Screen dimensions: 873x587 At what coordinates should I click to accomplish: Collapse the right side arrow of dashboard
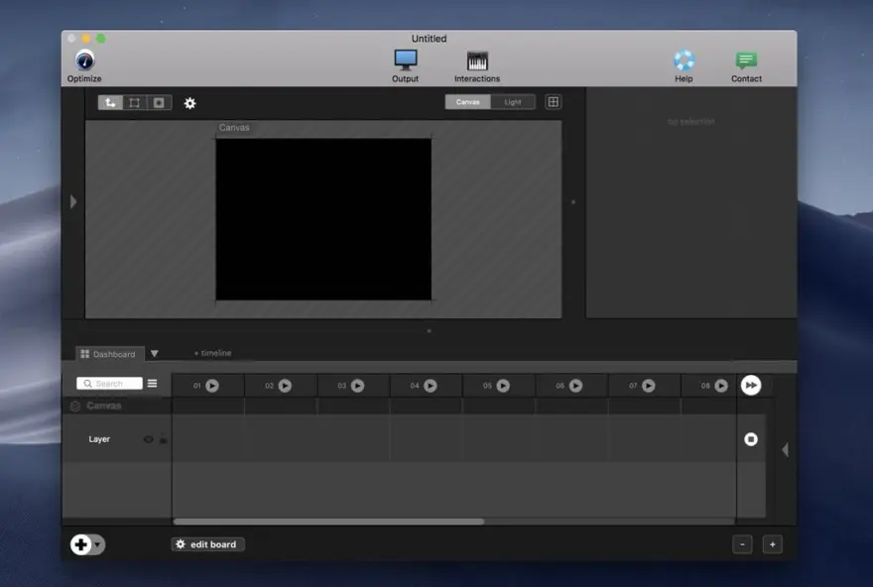pyautogui.click(x=785, y=449)
